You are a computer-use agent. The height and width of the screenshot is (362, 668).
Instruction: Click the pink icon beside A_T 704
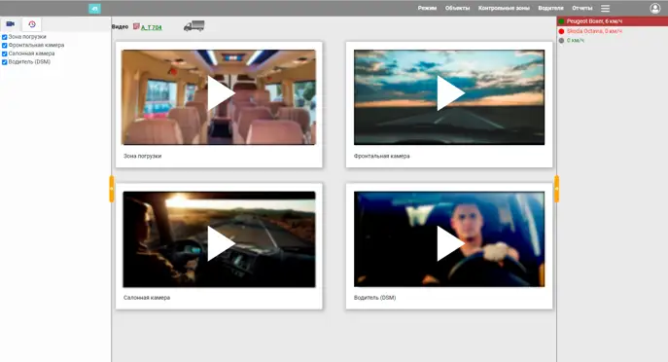[x=136, y=26]
